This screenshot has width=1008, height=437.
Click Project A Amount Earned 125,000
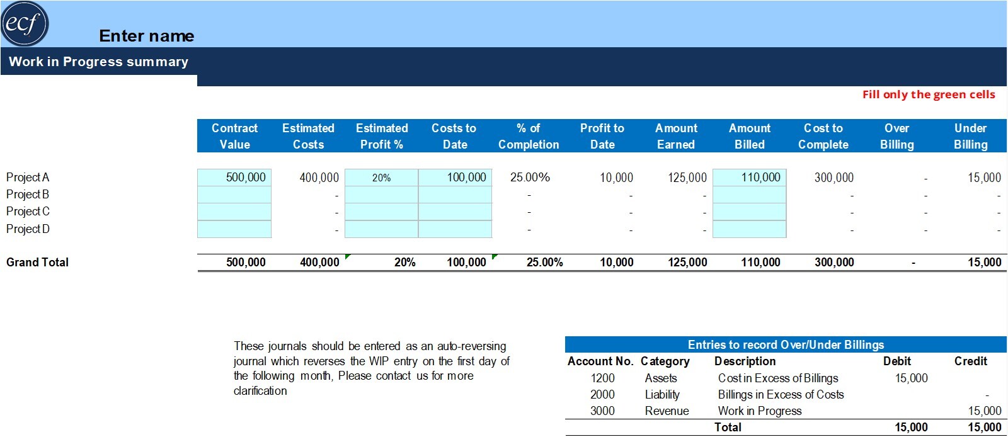687,178
